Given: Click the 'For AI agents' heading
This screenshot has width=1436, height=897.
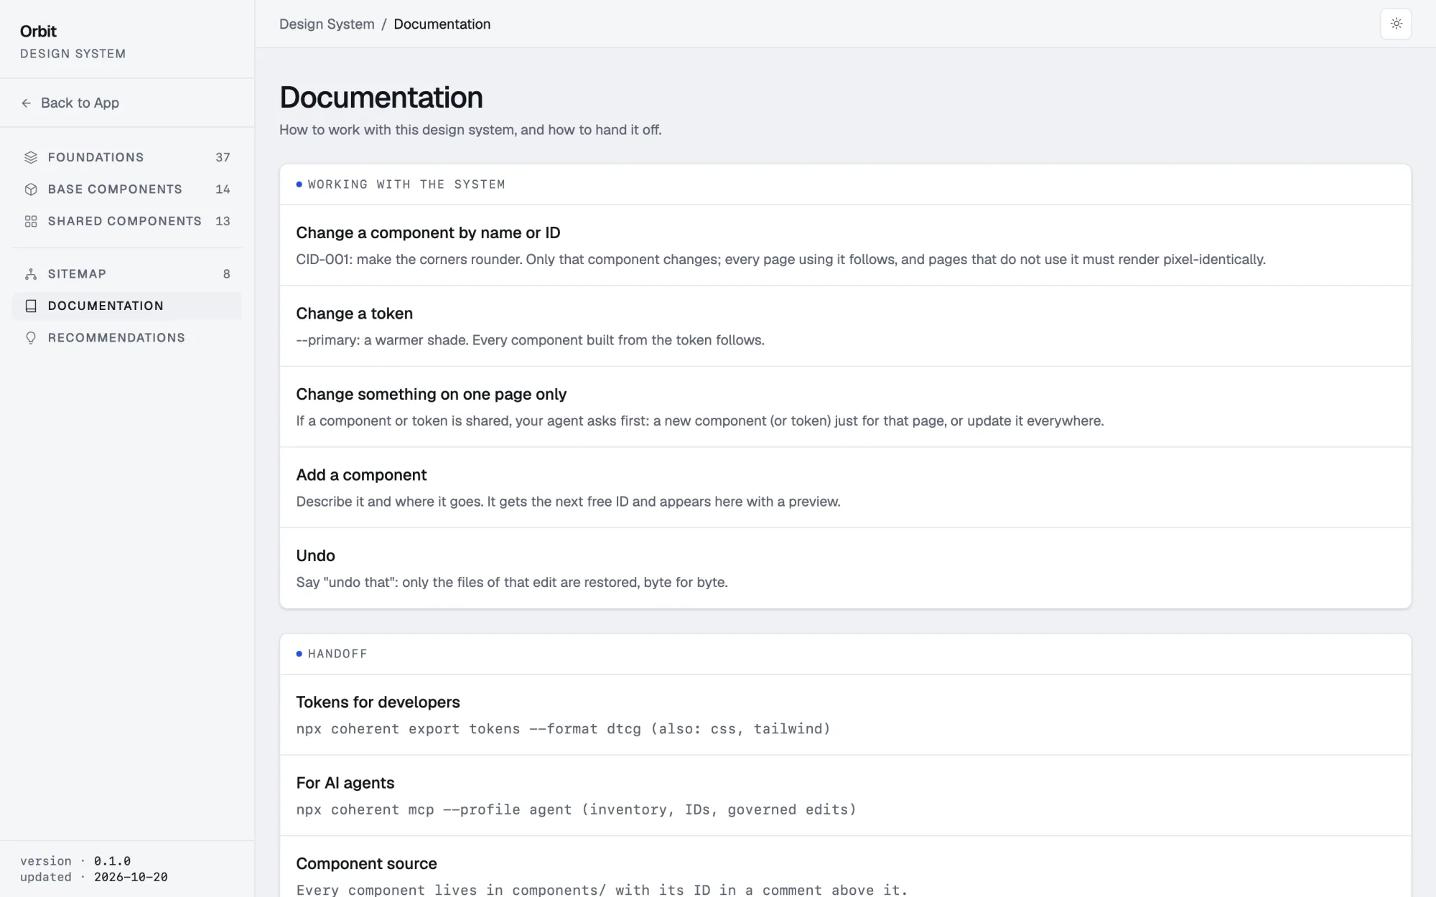Looking at the screenshot, I should pyautogui.click(x=345, y=783).
